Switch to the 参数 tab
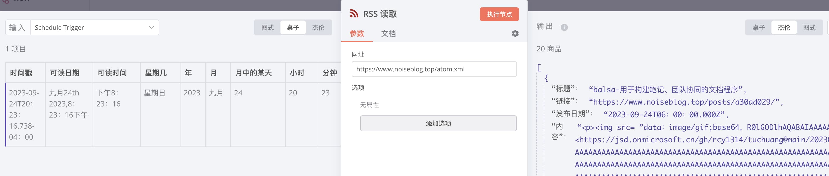 356,33
